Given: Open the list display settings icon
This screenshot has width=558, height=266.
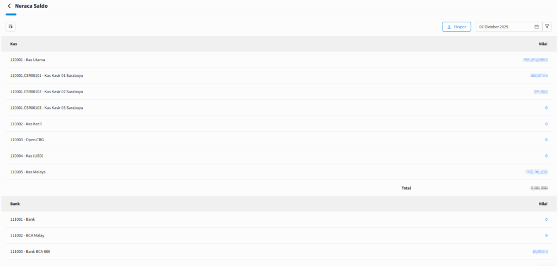Looking at the screenshot, I should pyautogui.click(x=10, y=26).
